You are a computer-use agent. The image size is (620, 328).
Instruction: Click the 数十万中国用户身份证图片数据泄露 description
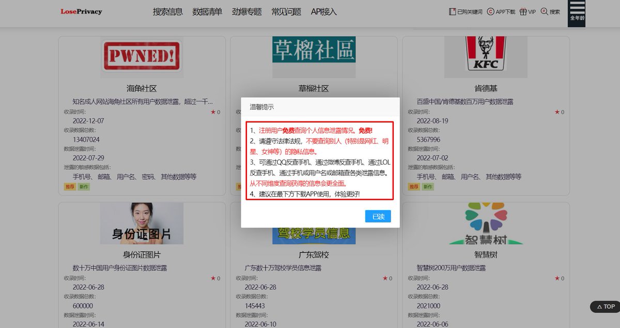coord(120,268)
